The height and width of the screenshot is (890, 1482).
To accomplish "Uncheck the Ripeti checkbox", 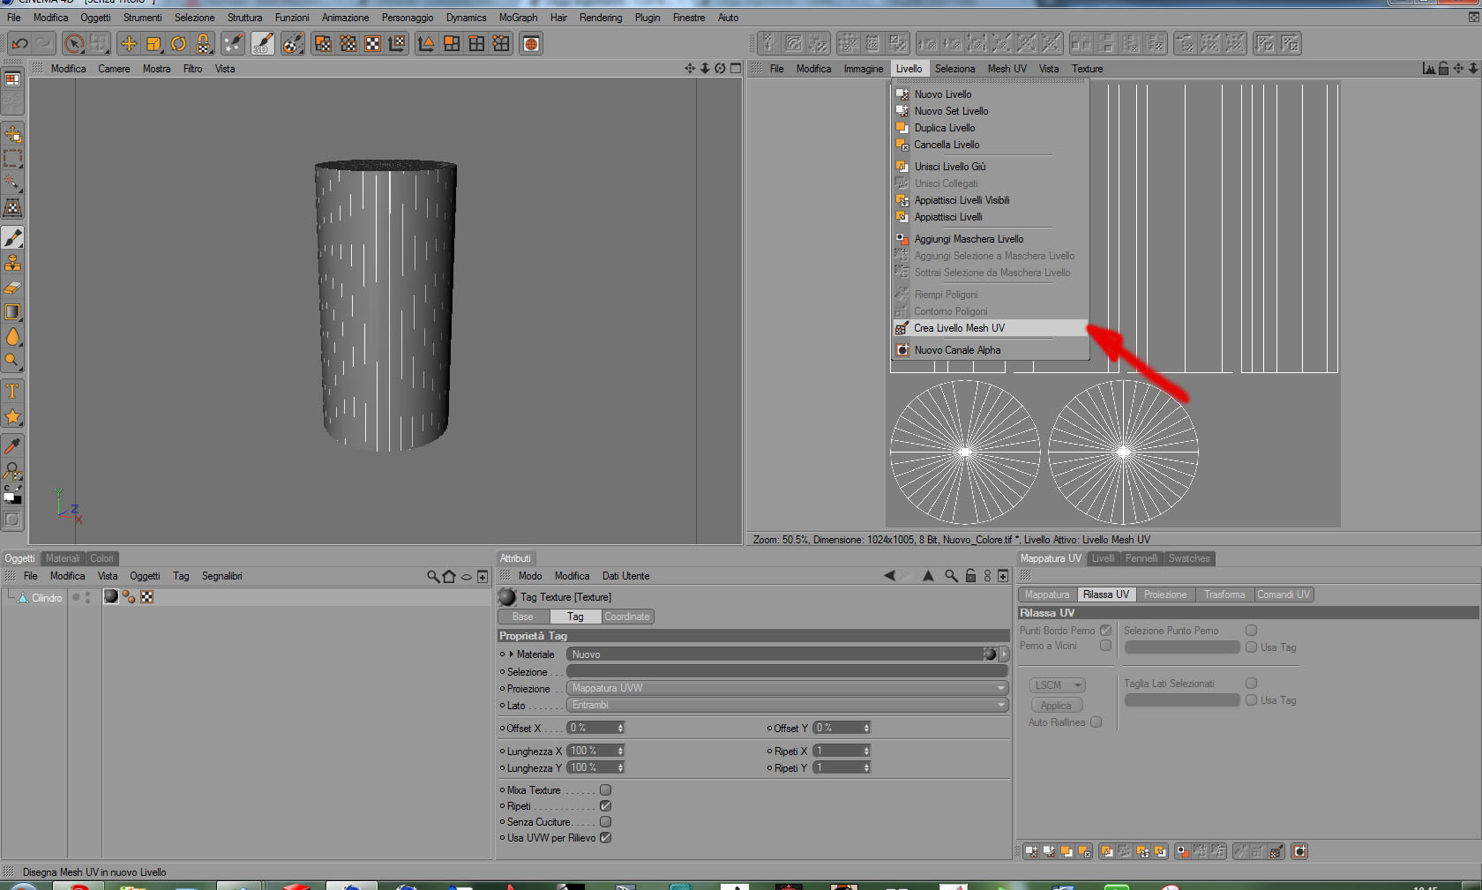I will [605, 806].
